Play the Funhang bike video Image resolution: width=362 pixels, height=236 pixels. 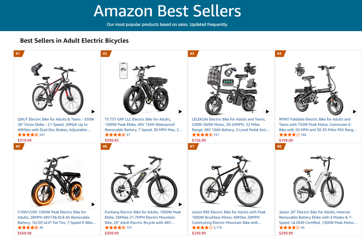point(180,204)
